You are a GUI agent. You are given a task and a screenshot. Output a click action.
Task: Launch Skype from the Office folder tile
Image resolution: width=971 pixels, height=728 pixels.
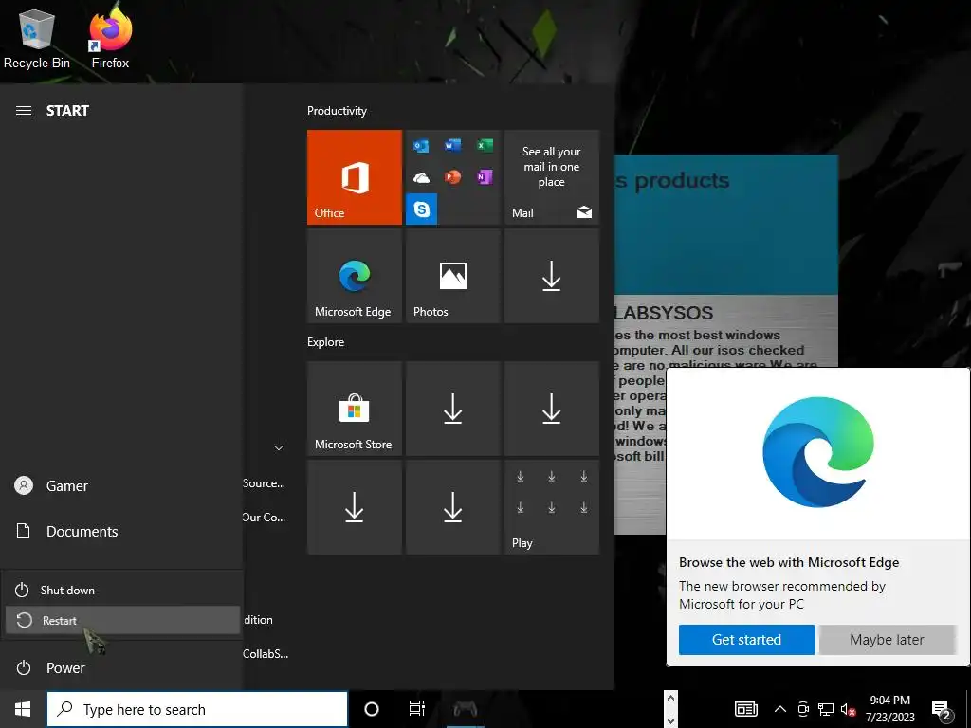pos(422,209)
